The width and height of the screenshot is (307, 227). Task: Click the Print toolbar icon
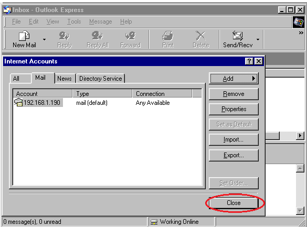pos(168,36)
